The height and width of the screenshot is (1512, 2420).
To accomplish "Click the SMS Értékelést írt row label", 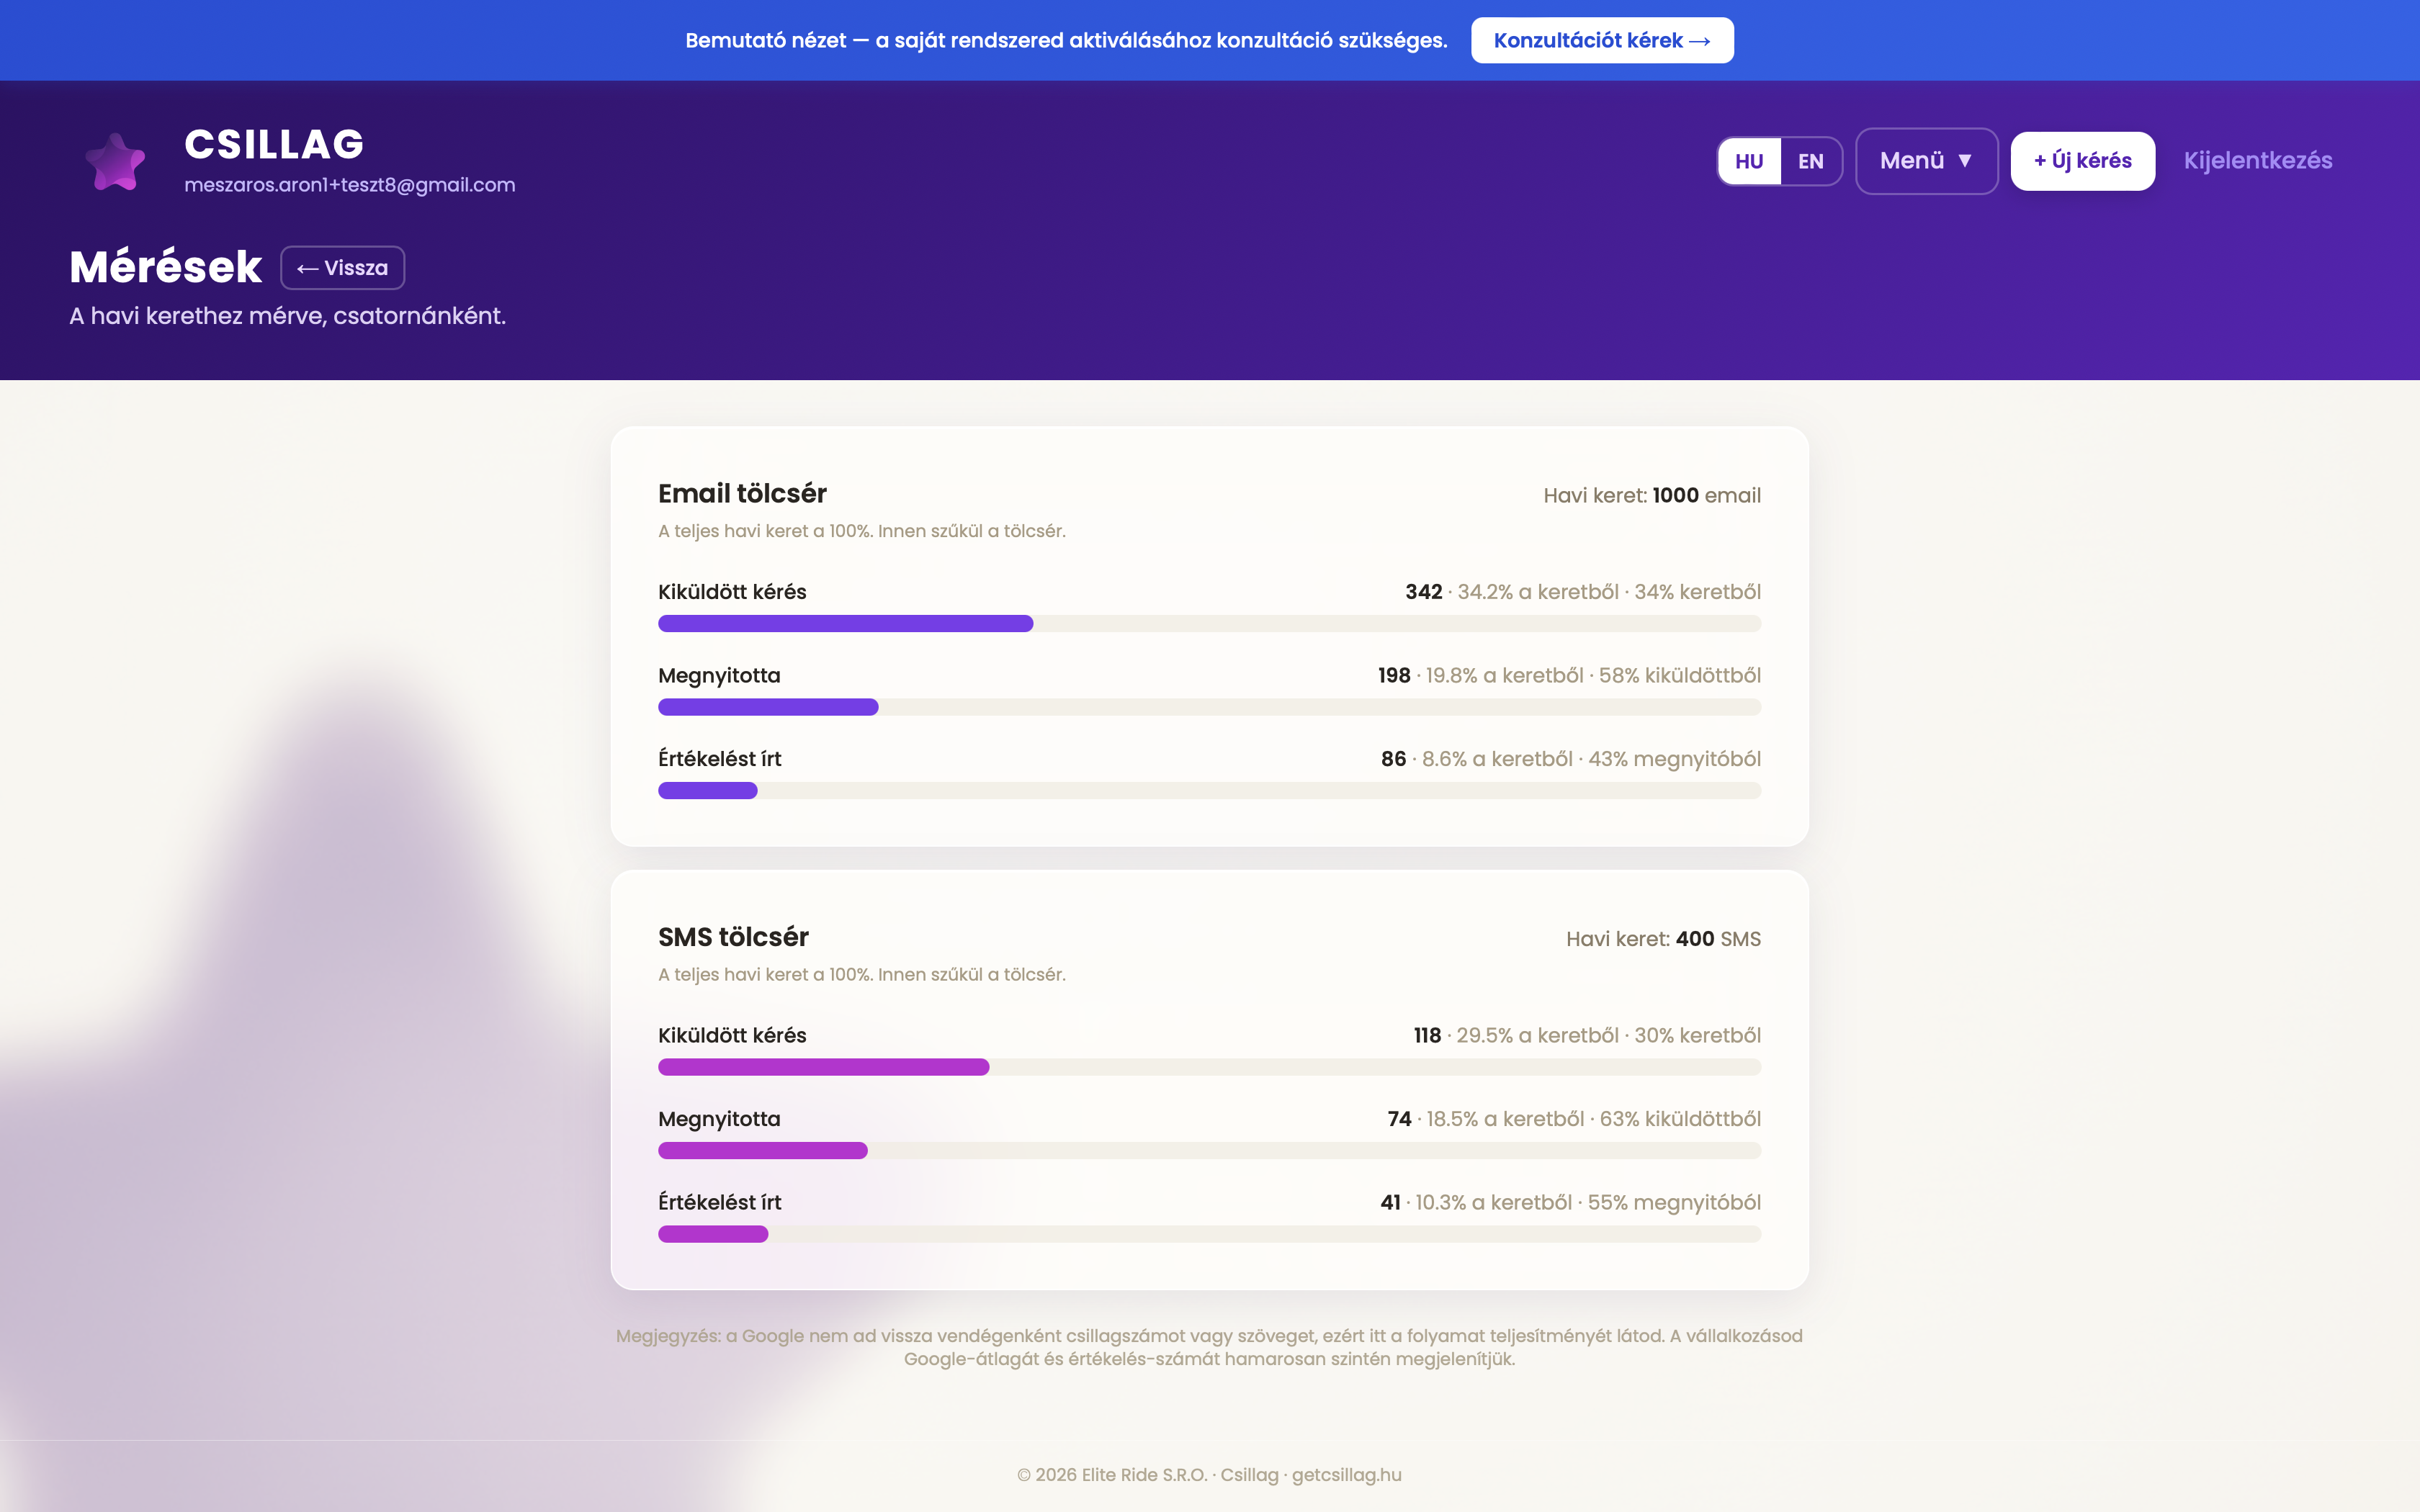I will pyautogui.click(x=720, y=1203).
